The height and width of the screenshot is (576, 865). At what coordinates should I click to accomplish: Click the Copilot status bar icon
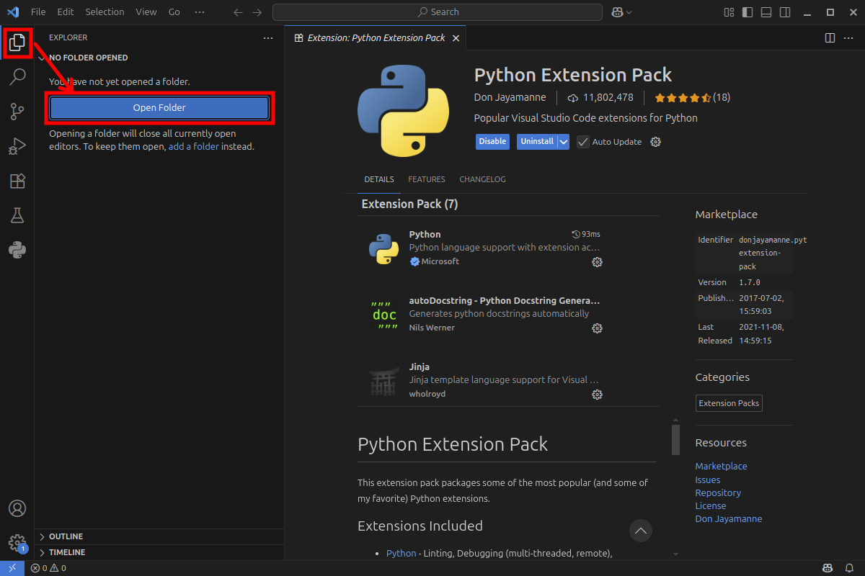(x=828, y=568)
